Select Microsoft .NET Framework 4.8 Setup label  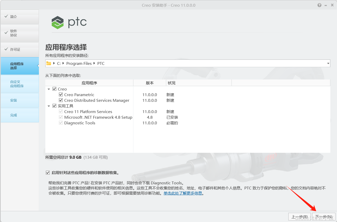tap(98, 117)
